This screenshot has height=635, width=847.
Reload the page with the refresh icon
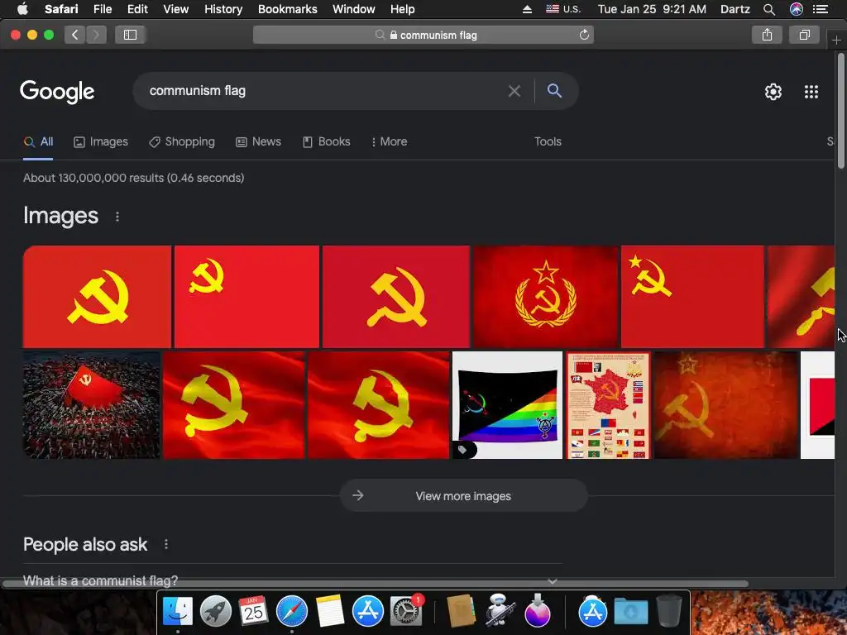(584, 35)
